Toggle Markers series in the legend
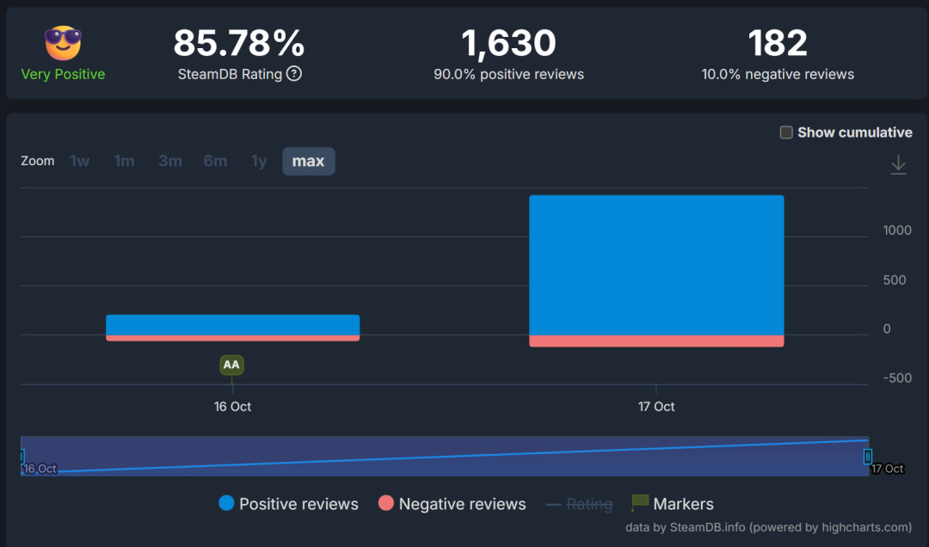The image size is (929, 547). [x=673, y=503]
